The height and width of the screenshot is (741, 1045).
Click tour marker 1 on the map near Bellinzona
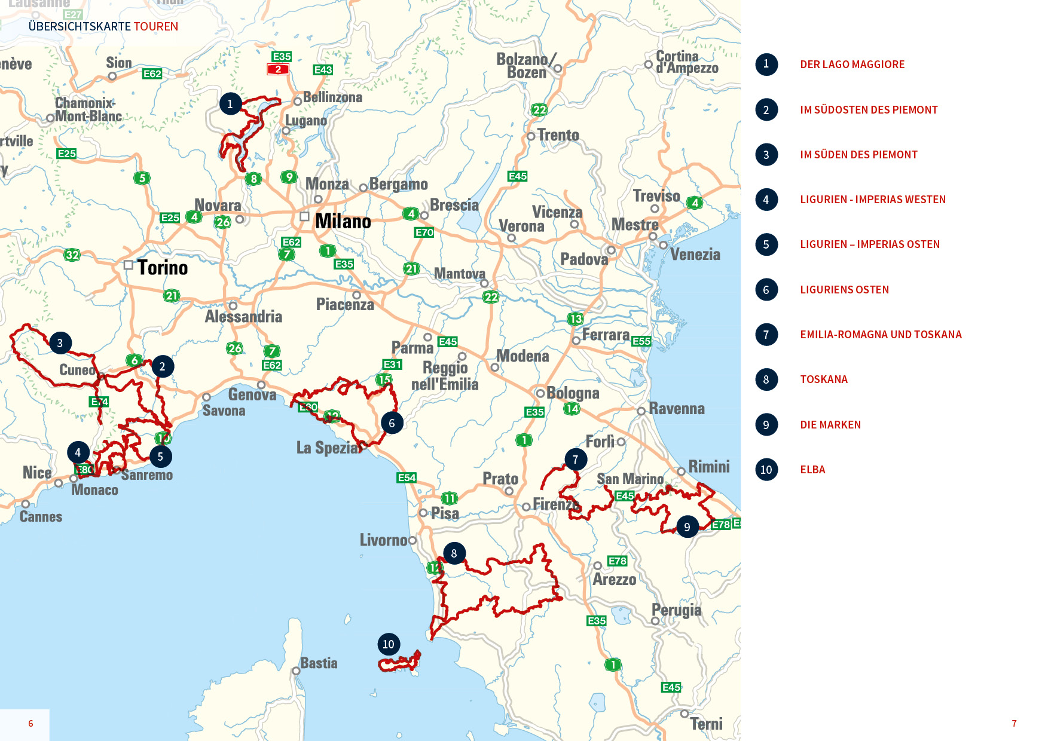[x=230, y=104]
